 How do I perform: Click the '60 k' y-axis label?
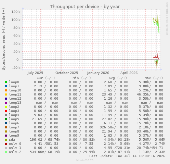click(17, 36)
